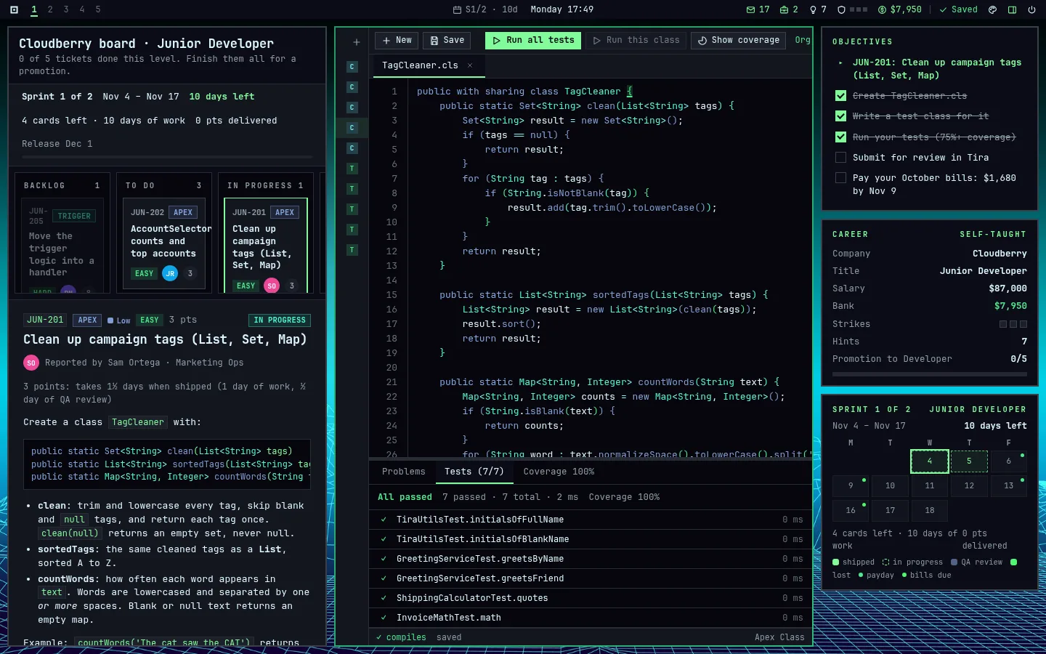Open the palette theme icon
1046x654 pixels.
[x=993, y=10]
